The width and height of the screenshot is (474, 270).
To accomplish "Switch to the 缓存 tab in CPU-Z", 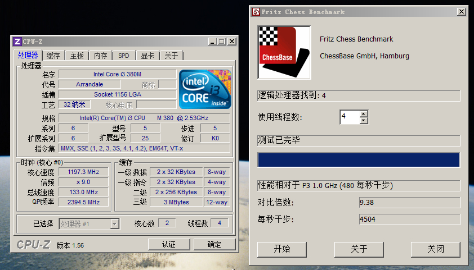I will click(x=53, y=56).
